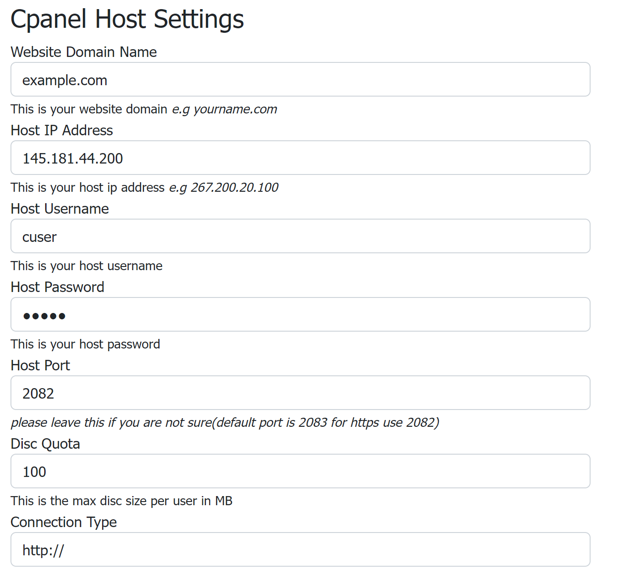
Task: Click the Website Domain Name label
Action: tap(84, 52)
